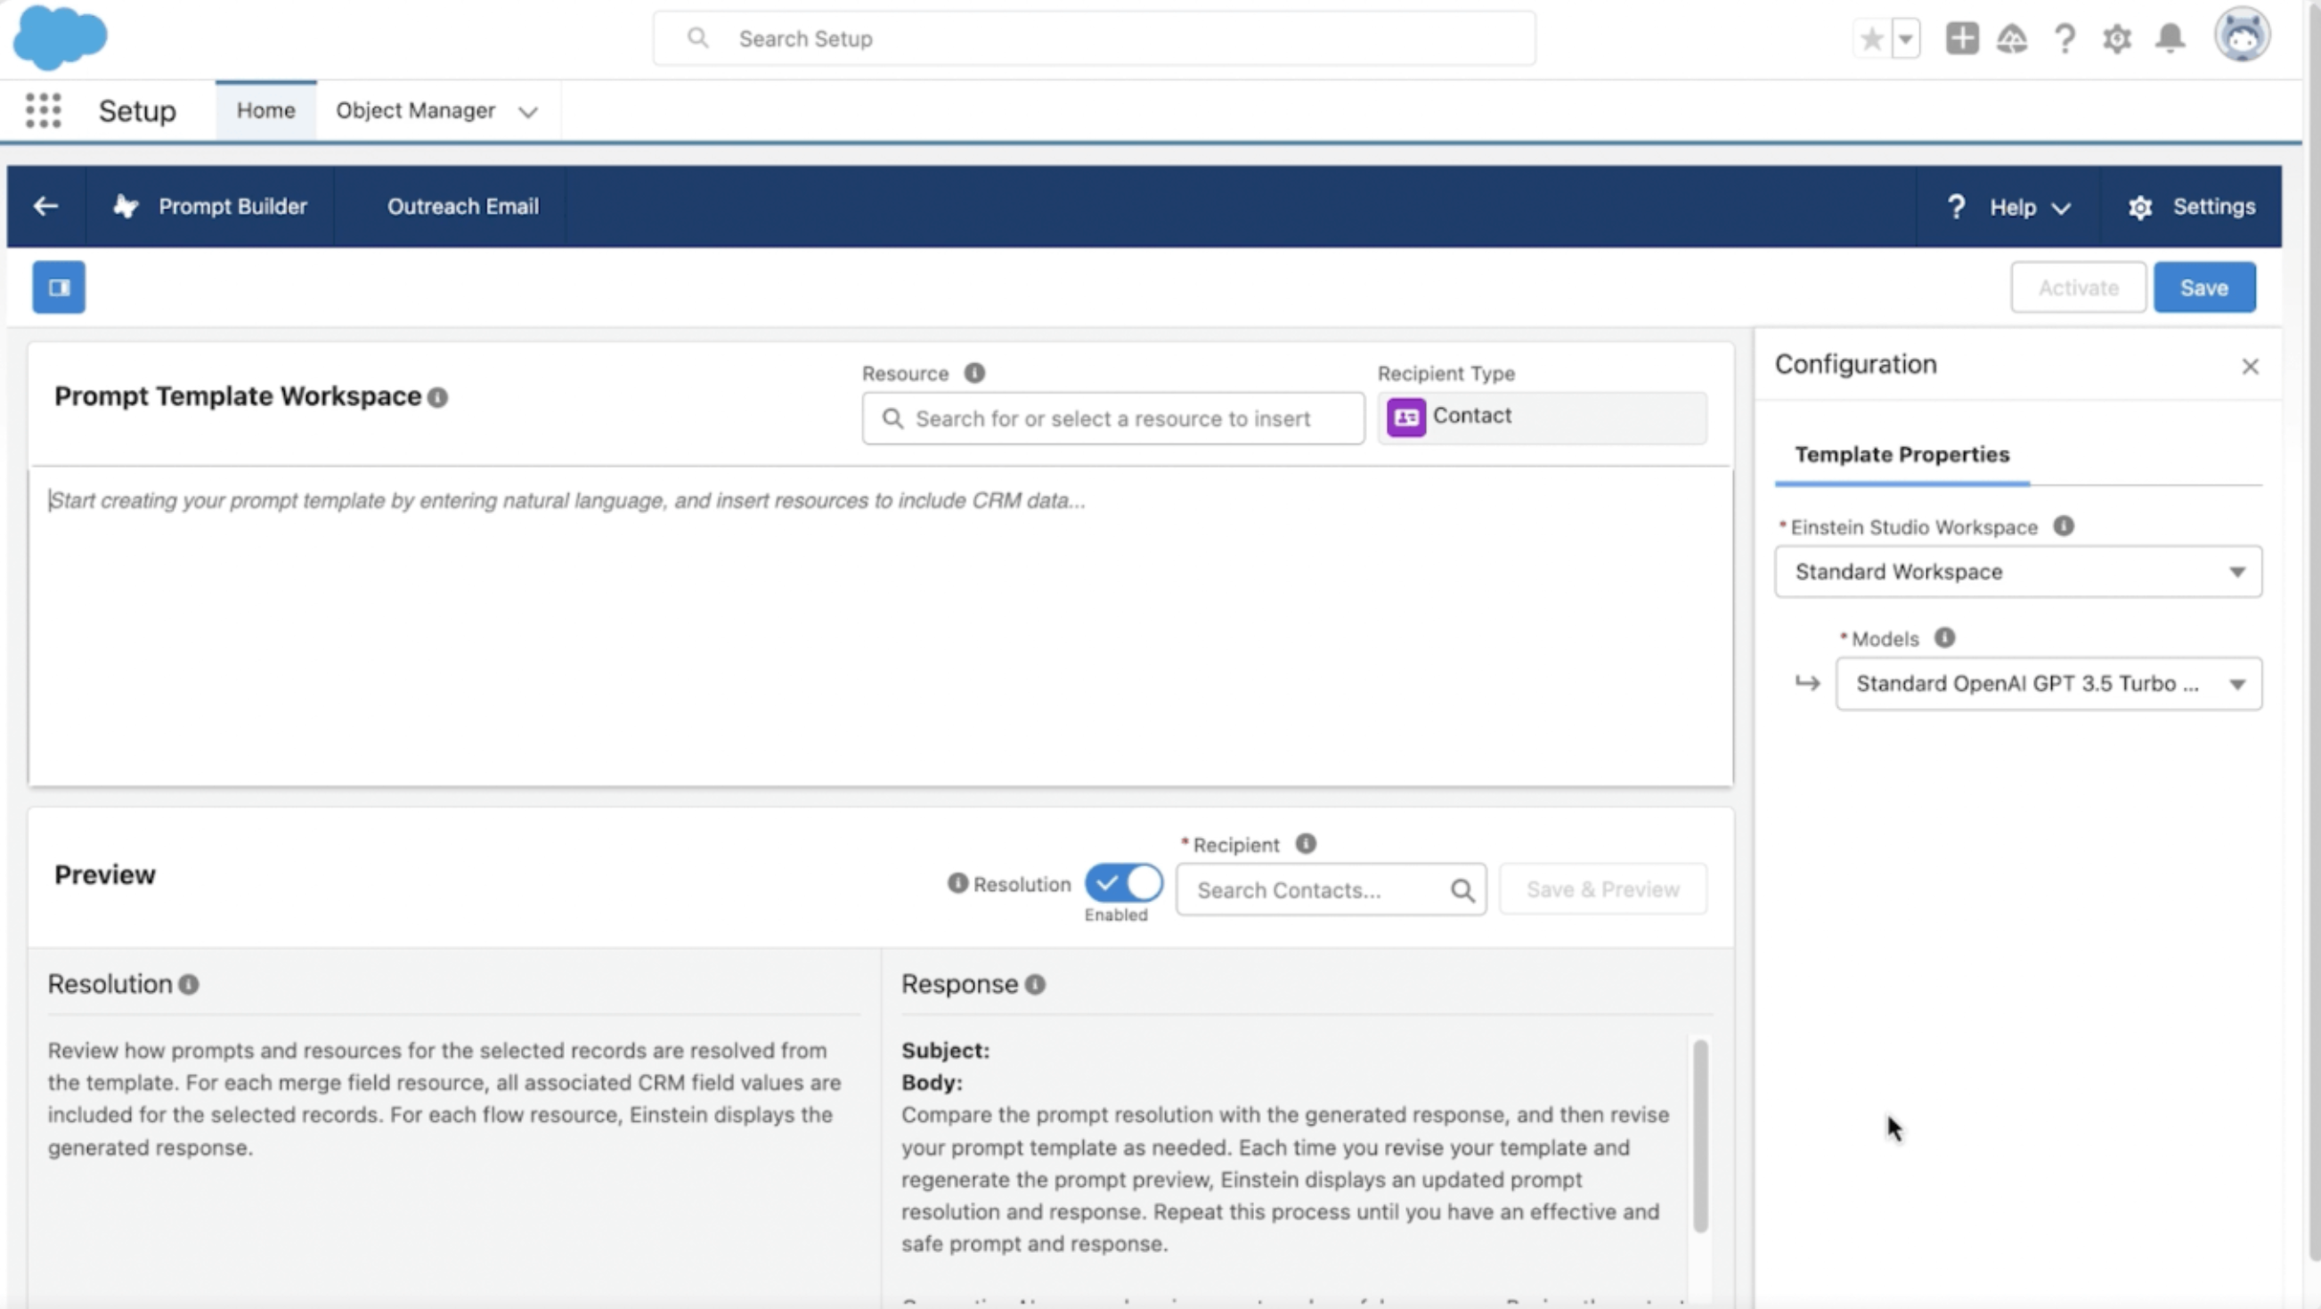Image resolution: width=2321 pixels, height=1309 pixels.
Task: Click the back arrow in Prompt Builder
Action: pyautogui.click(x=46, y=207)
